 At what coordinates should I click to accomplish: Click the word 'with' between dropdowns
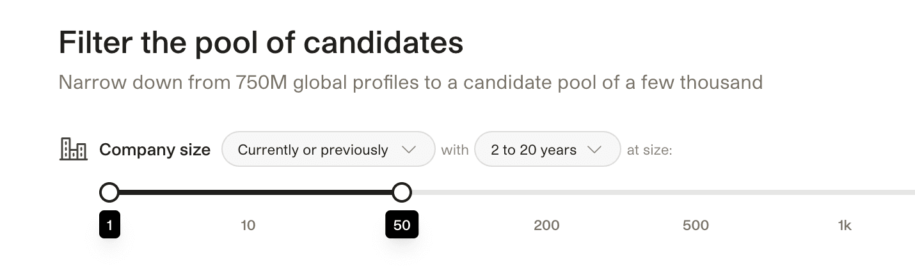pos(455,150)
